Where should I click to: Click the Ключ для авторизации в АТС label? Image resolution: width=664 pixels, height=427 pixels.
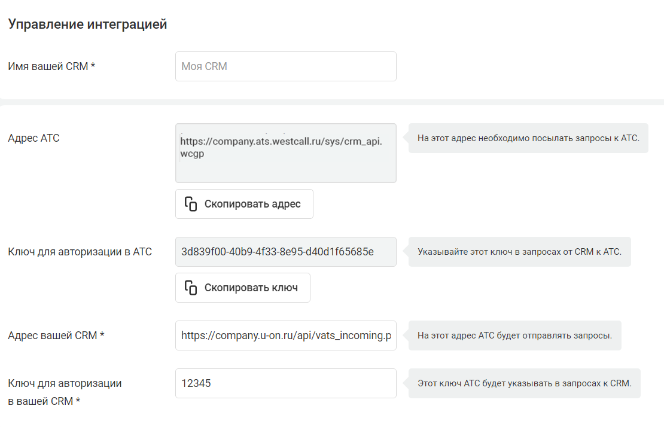80,252
